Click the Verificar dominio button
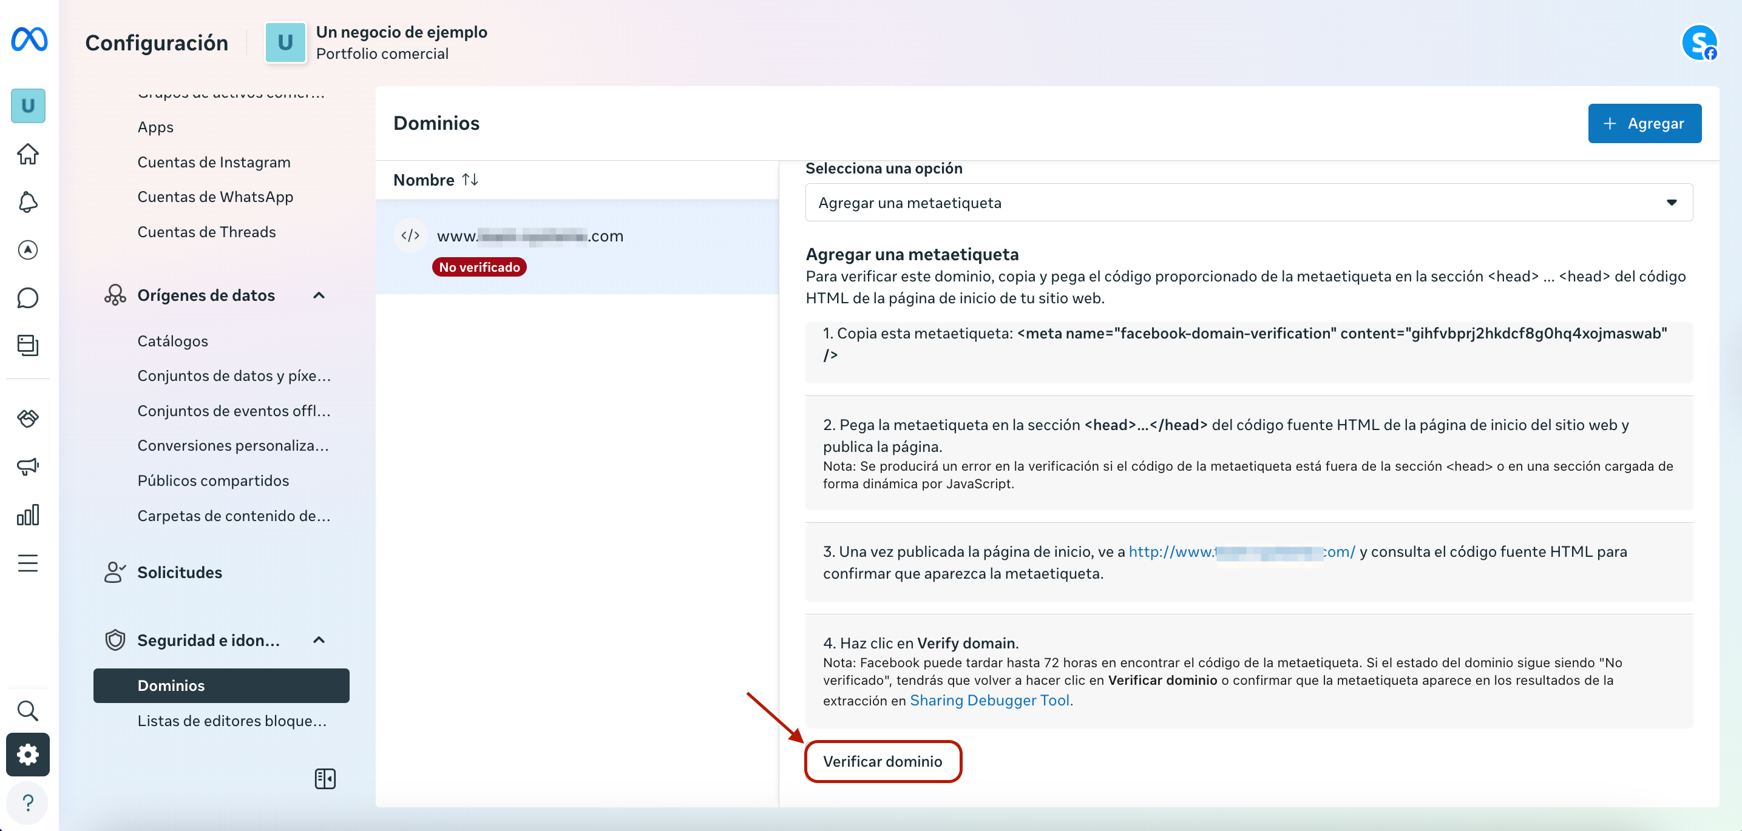The height and width of the screenshot is (831, 1742). (882, 761)
